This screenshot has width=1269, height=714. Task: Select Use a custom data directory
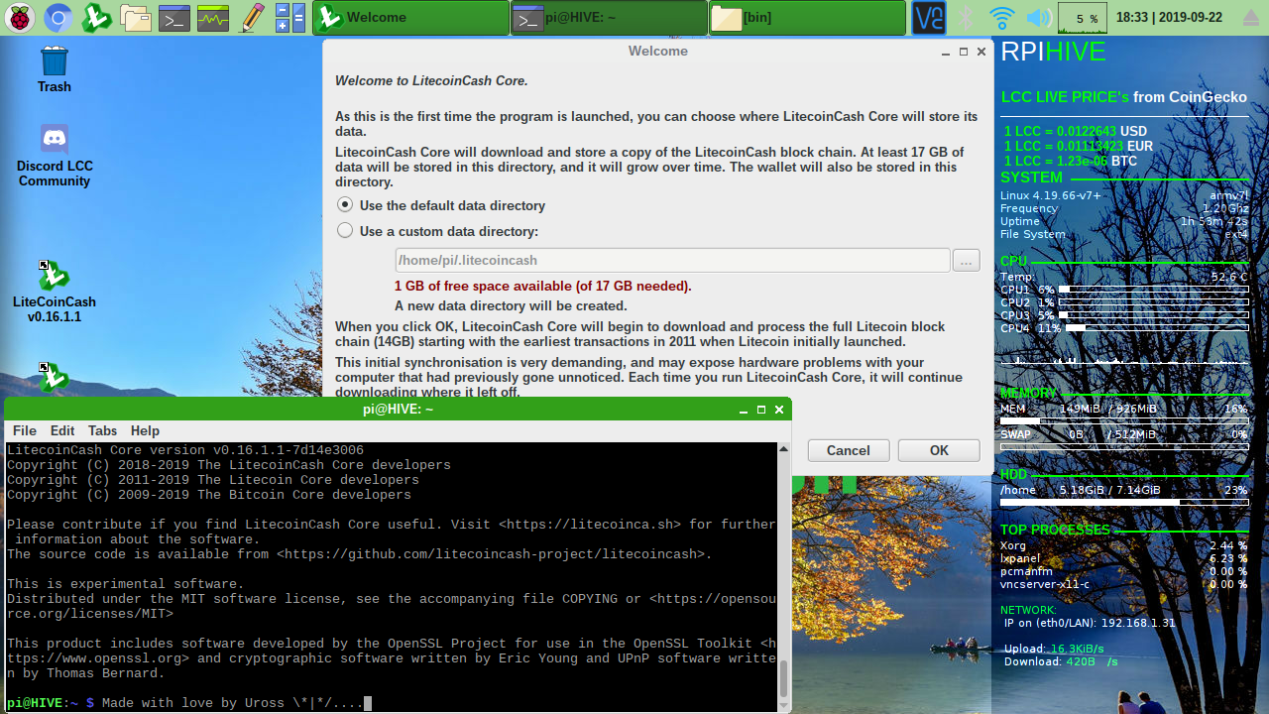click(x=437, y=231)
